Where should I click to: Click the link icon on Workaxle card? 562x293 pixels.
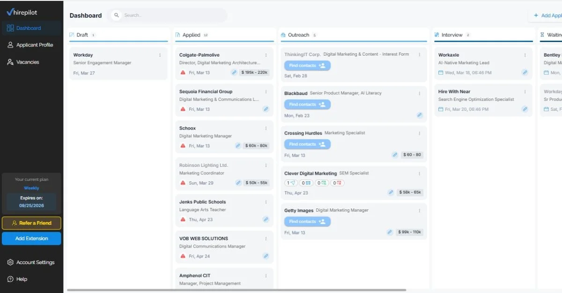click(x=525, y=72)
